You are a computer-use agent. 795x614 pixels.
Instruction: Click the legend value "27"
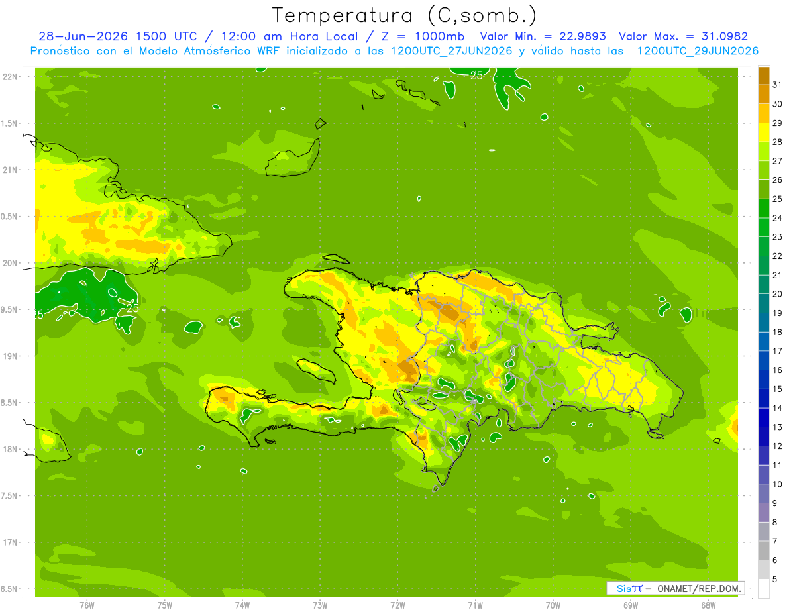[x=778, y=161]
